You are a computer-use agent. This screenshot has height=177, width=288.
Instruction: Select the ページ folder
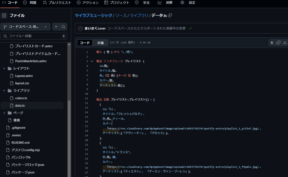tap(18, 113)
